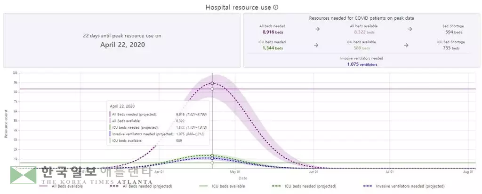Click the peak marker on the ICU beds curve

212,155
